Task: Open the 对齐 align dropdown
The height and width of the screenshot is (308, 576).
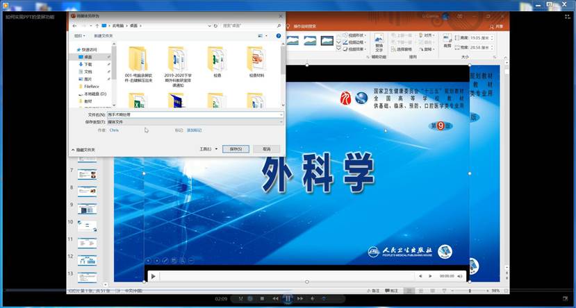Action: [427, 35]
